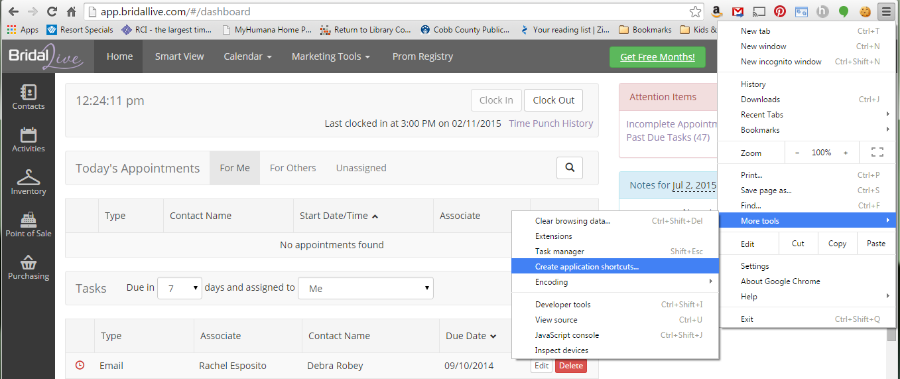
Task: Click the BridalLive logo
Action: point(46,57)
